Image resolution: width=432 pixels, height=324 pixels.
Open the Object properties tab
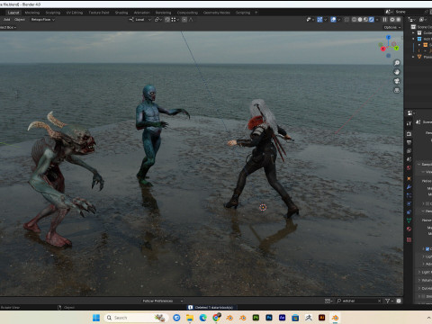[x=409, y=178]
